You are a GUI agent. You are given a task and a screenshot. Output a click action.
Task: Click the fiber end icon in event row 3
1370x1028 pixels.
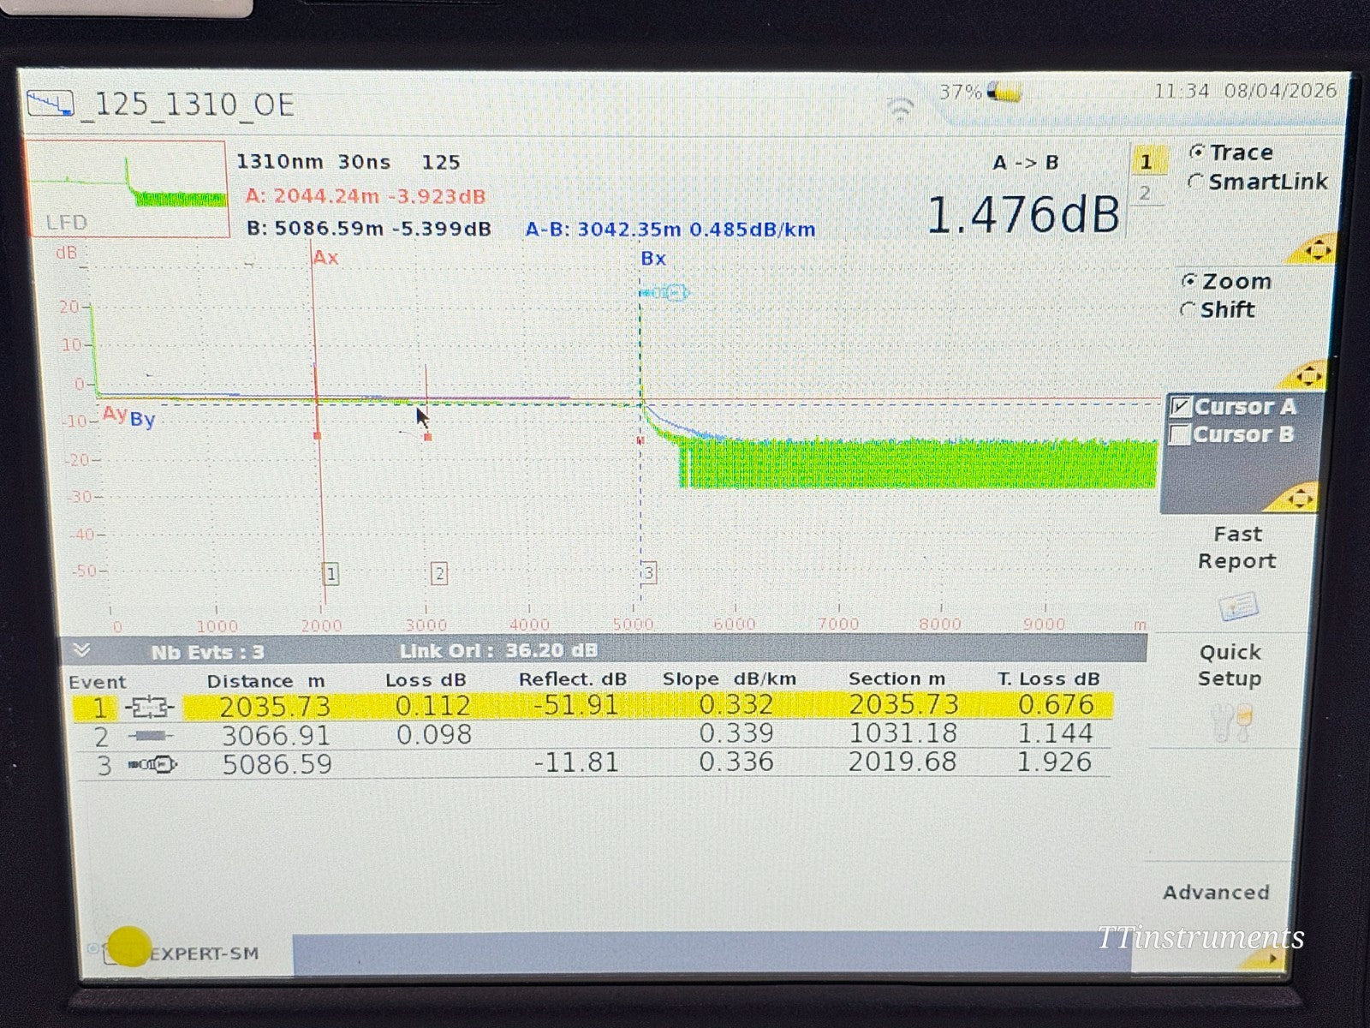(152, 764)
